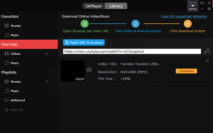Switch to the Library tab
The width and height of the screenshot is (213, 133).
[116, 6]
